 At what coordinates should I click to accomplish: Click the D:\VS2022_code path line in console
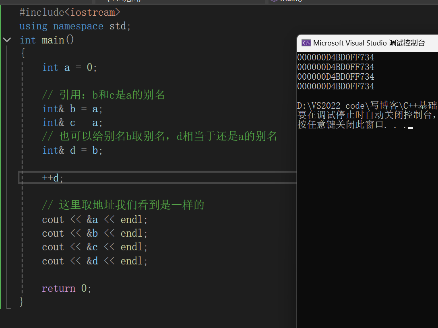[x=367, y=105]
